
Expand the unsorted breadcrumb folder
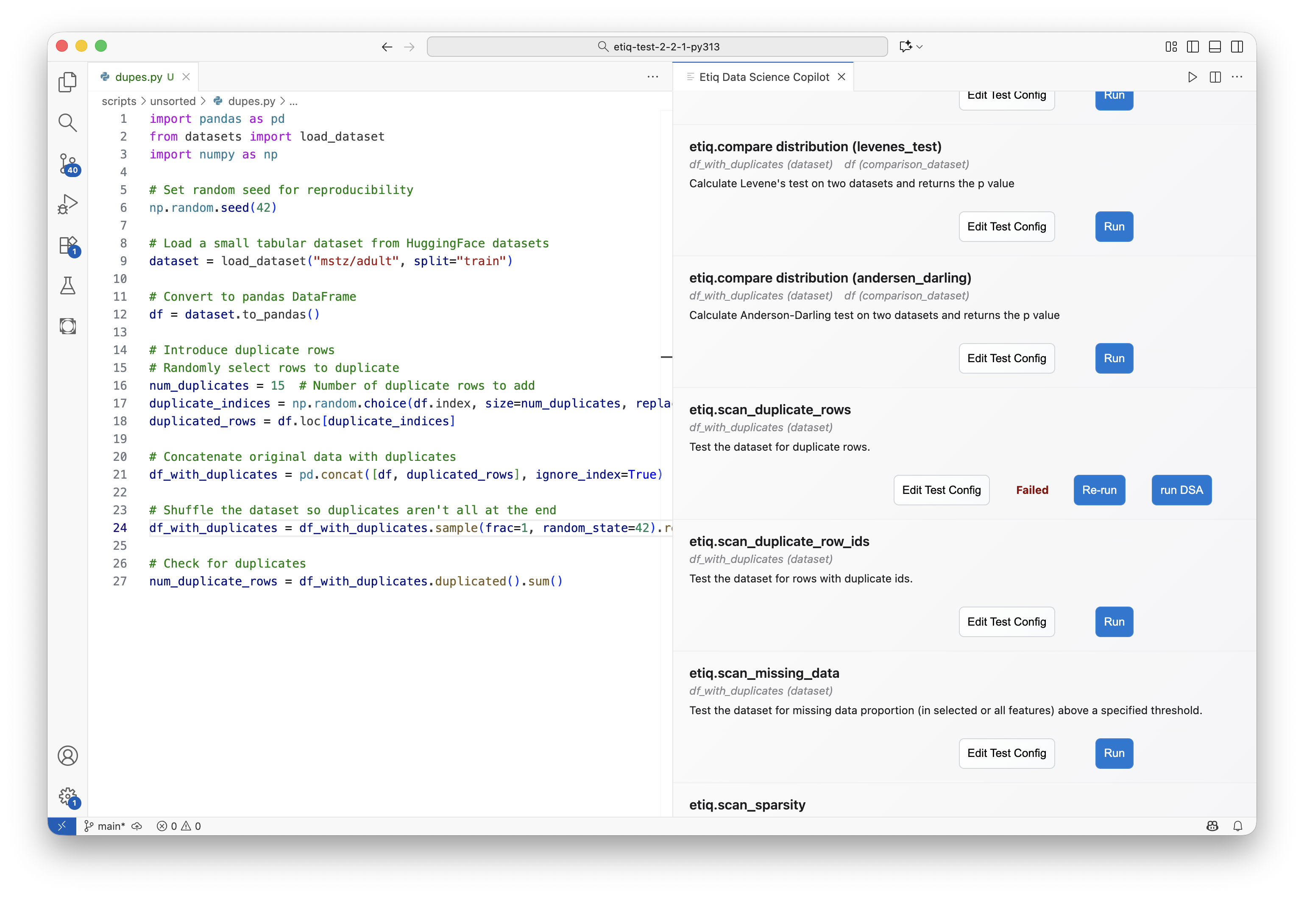pyautogui.click(x=172, y=101)
